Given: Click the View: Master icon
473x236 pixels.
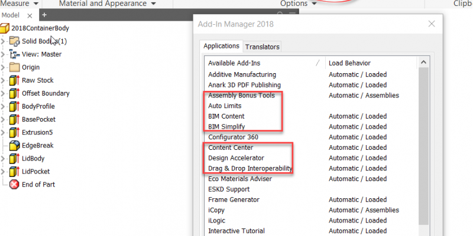Looking at the screenshot, I should pos(15,54).
